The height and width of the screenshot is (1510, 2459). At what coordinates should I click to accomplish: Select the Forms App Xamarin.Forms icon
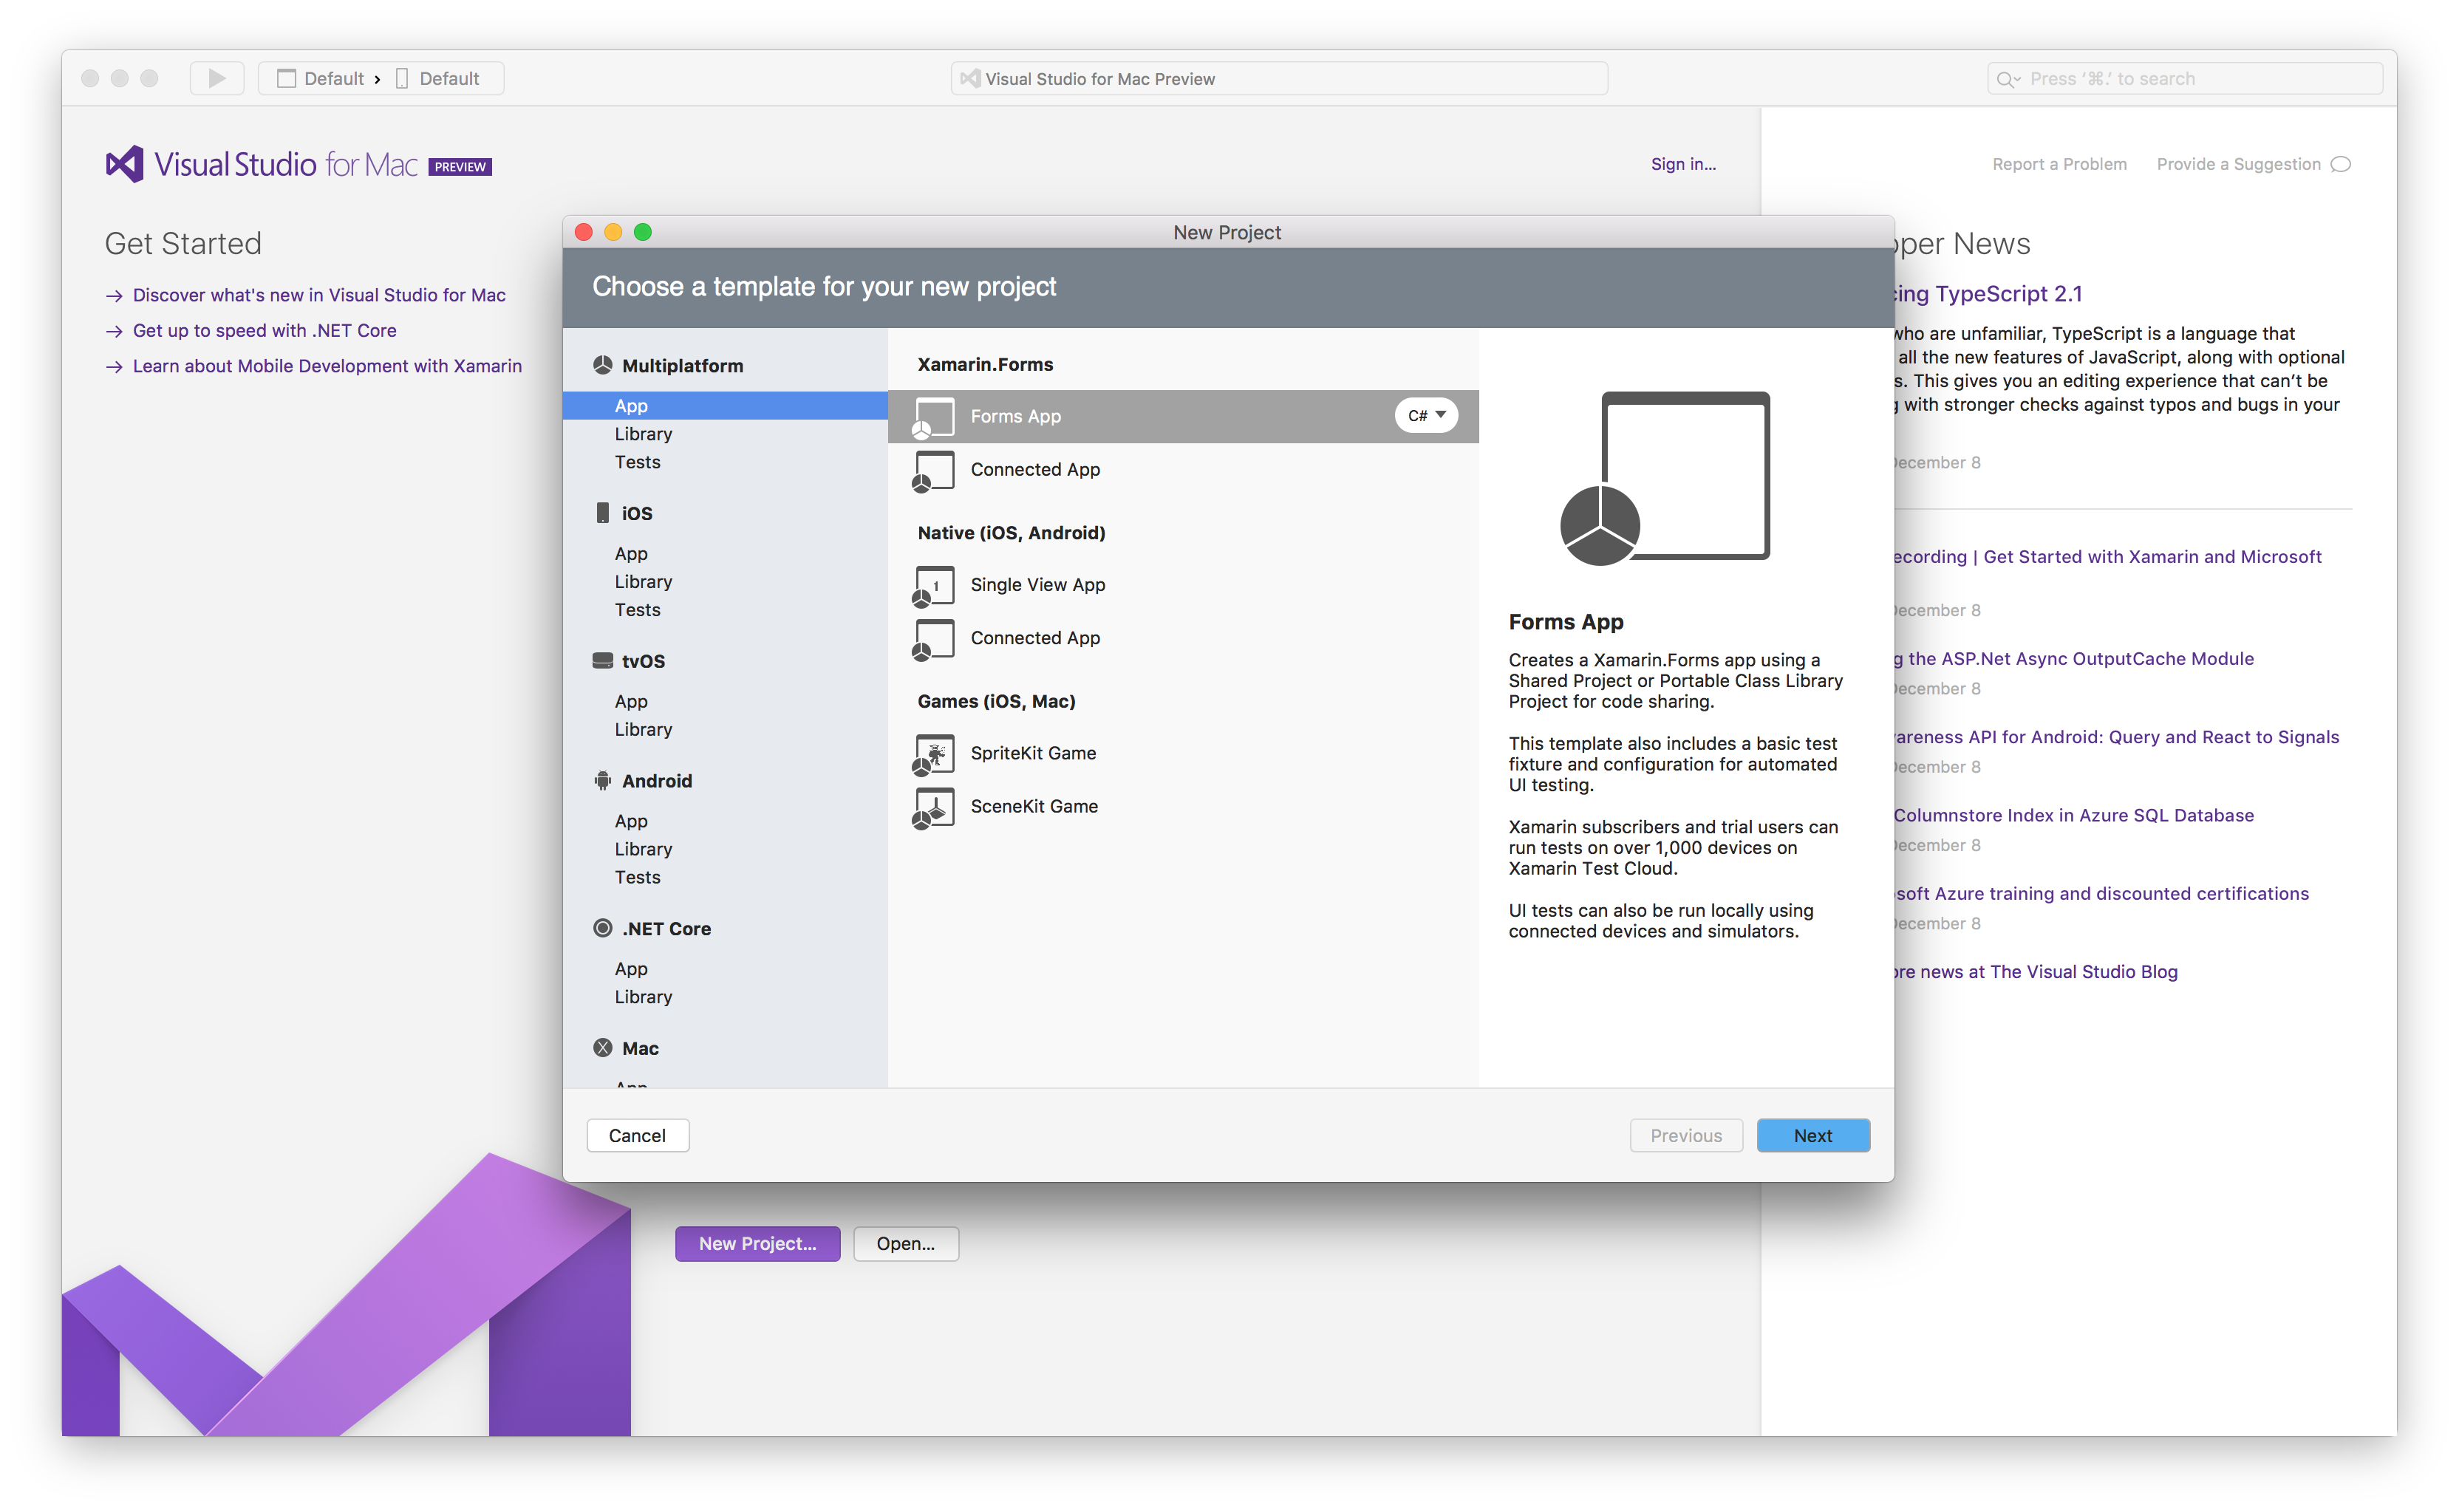(x=932, y=416)
